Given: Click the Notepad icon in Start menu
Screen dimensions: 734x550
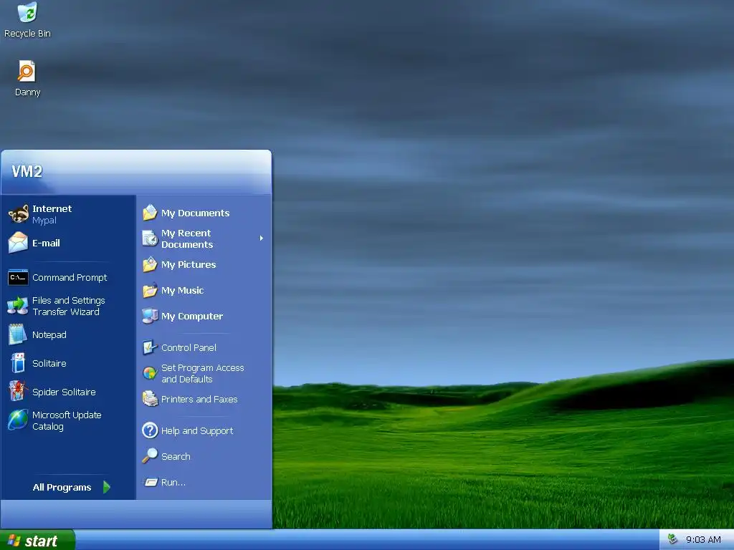Looking at the screenshot, I should pos(18,335).
